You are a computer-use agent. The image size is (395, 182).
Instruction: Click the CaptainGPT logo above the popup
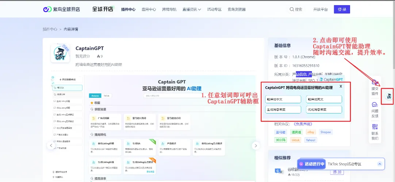[x=331, y=79]
